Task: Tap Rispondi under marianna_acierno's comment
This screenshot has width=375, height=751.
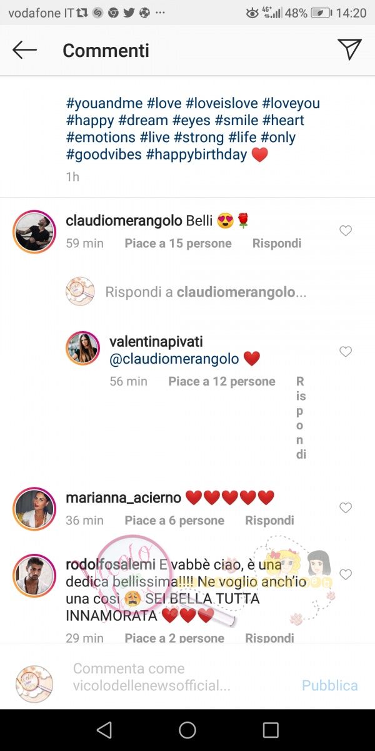Action: (x=269, y=520)
